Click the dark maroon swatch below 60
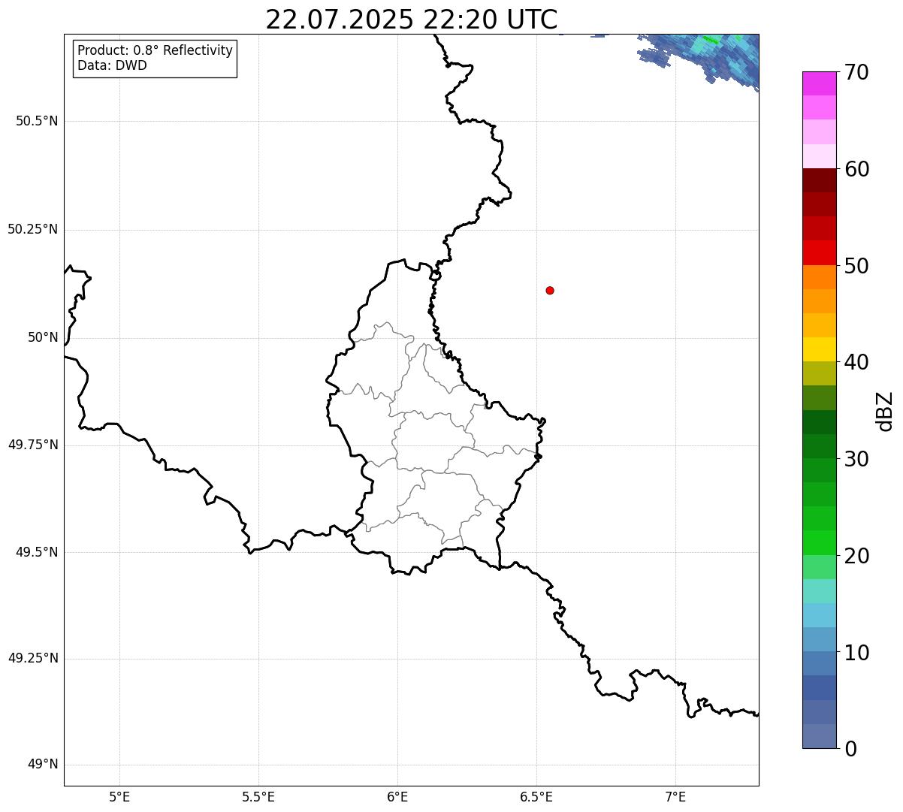The width and height of the screenshot is (903, 812). [x=819, y=180]
